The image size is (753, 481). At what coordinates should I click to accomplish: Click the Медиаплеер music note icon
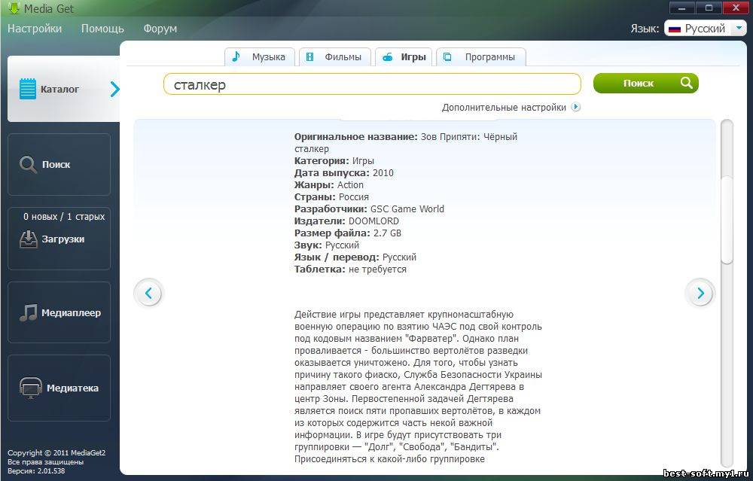28,313
